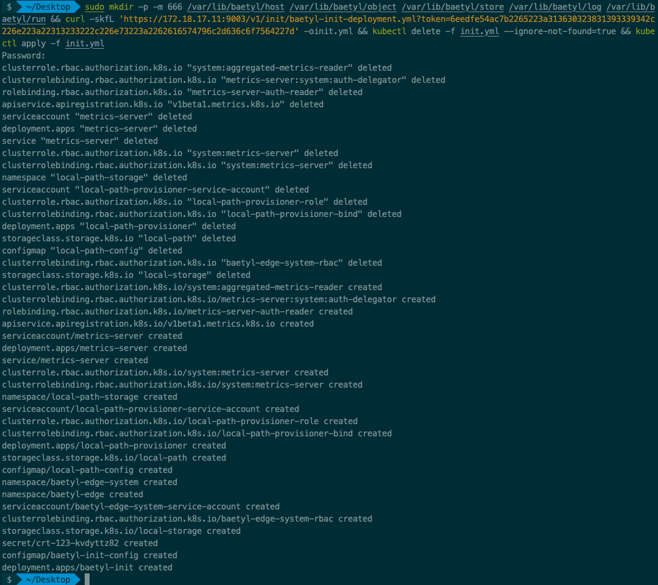Click the line 'clusterrole.rbac.authorization.k8s.io/local-path-provisioner-role created'
658x585 pixels.
(180, 421)
